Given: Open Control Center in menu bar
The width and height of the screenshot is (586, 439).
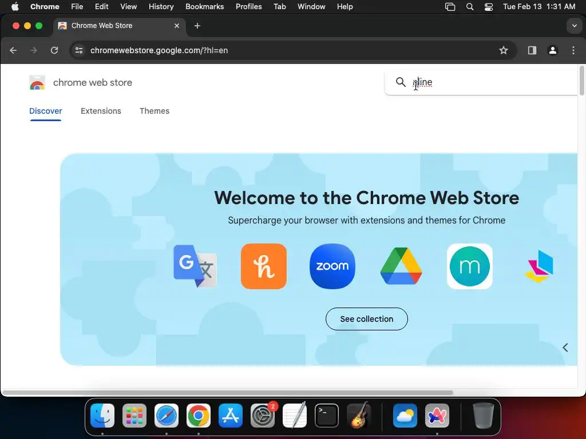Looking at the screenshot, I should click(489, 7).
